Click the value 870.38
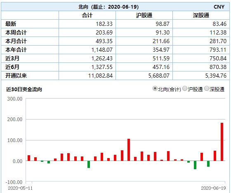Viewport: 231px width, 193px height. (x=218, y=67)
